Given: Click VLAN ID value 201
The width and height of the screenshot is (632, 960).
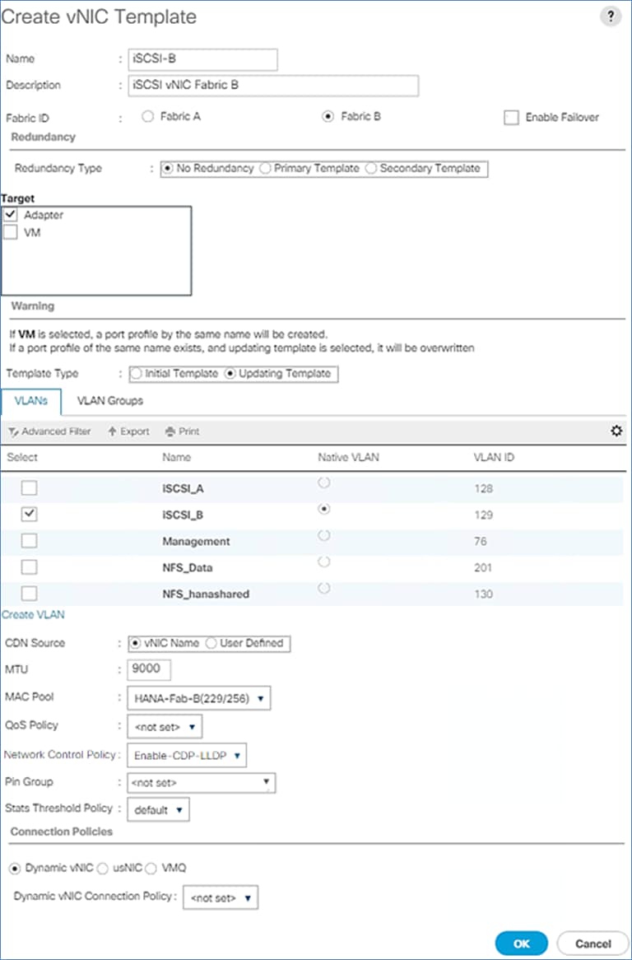Looking at the screenshot, I should [483, 567].
